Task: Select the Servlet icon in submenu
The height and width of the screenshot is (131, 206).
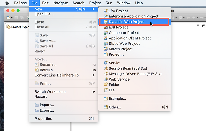Action: [x=106, y=63]
